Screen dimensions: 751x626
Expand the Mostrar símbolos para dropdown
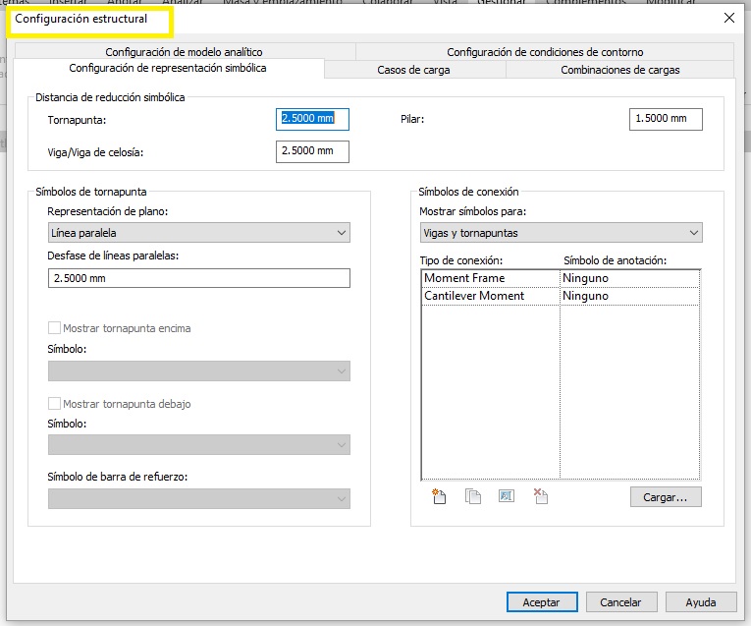(560, 233)
